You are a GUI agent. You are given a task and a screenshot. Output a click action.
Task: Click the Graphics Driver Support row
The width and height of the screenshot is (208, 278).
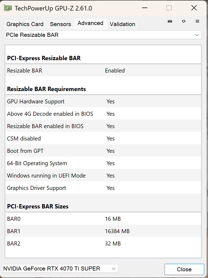pyautogui.click(x=103, y=188)
